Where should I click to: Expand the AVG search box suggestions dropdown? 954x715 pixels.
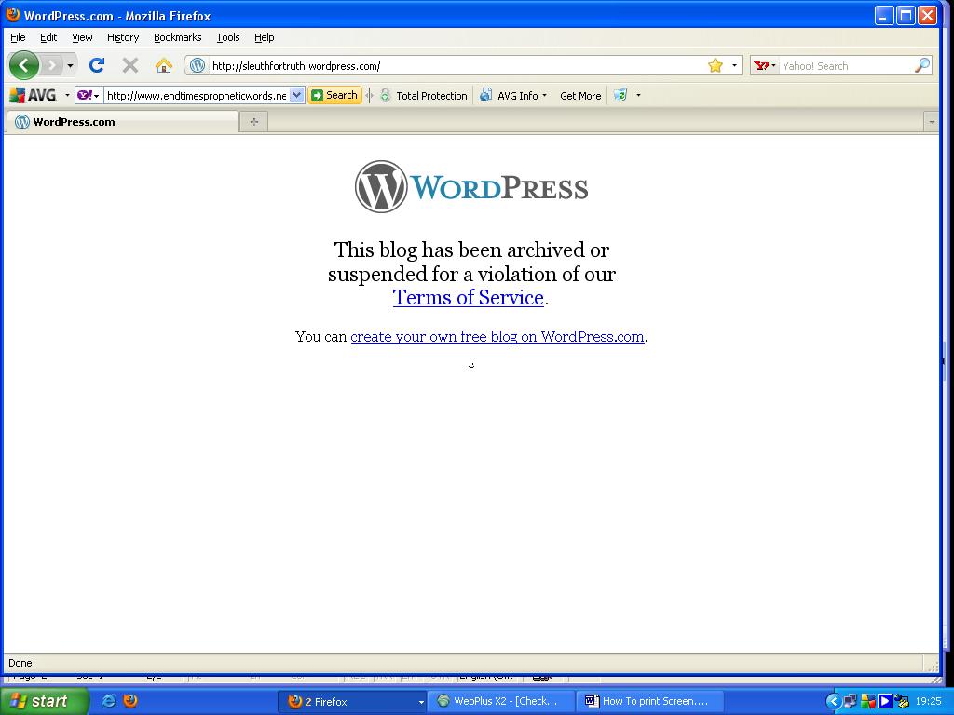(x=296, y=96)
